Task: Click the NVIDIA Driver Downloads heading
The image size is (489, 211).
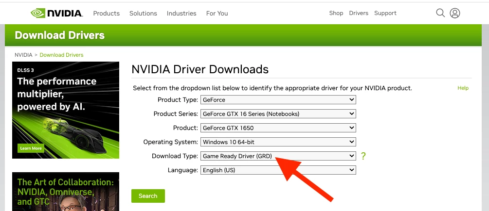Action: 200,69
